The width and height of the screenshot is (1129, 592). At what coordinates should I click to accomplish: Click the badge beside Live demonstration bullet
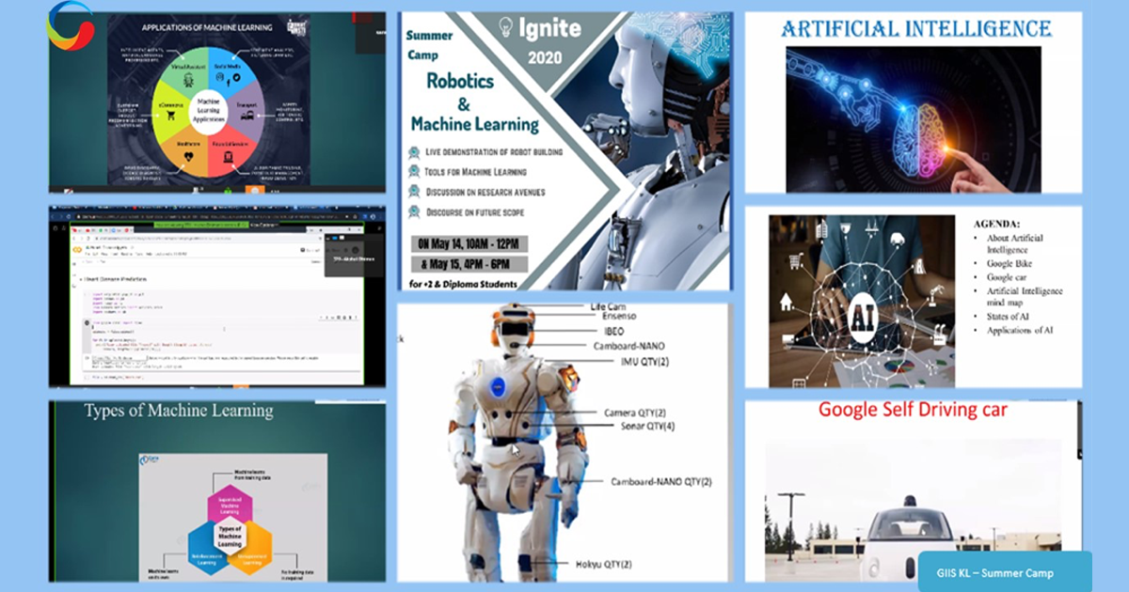click(x=414, y=152)
